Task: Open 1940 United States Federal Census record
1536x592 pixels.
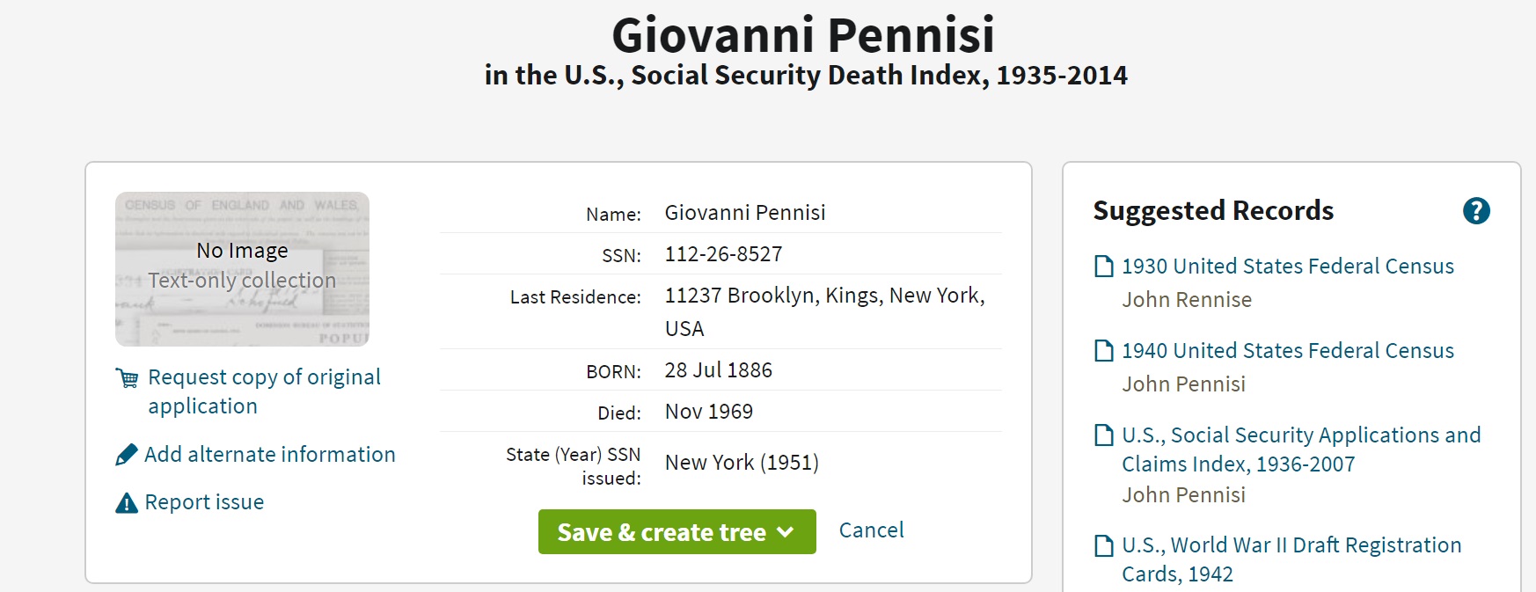Action: 1287,351
